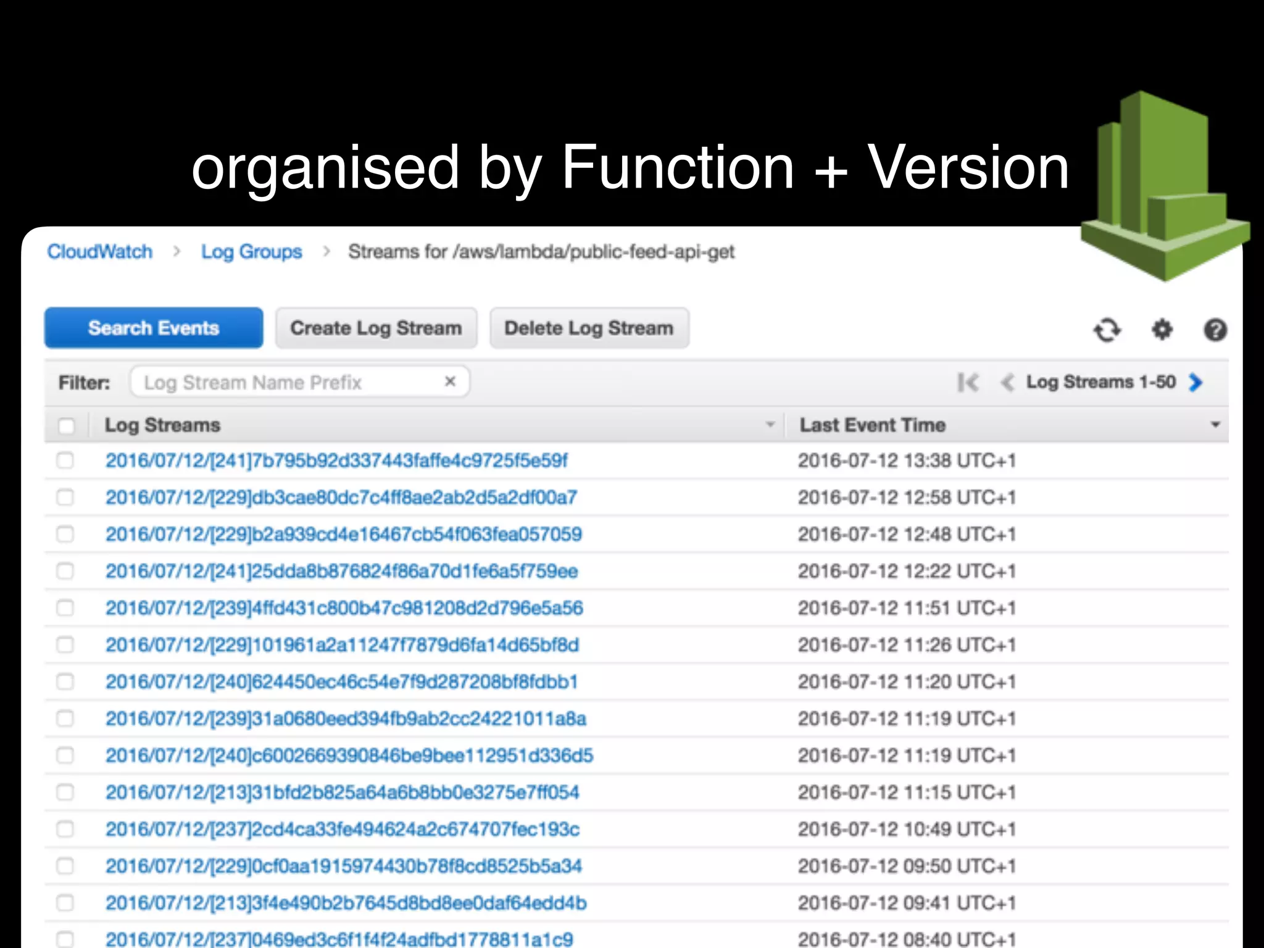Image resolution: width=1264 pixels, height=948 pixels.
Task: Jump to first page of log streams
Action: pyautogui.click(x=968, y=383)
